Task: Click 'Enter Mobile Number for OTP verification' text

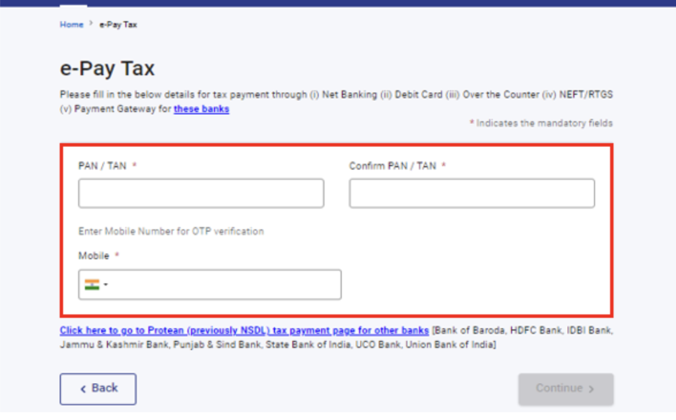Action: pos(171,231)
